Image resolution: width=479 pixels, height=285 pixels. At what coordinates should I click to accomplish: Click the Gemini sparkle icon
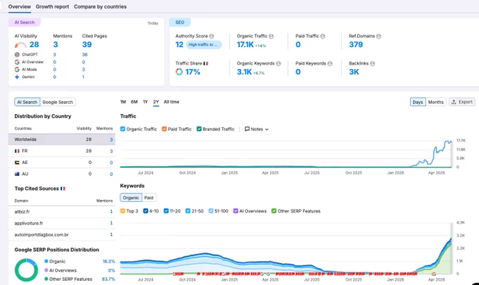(x=17, y=77)
